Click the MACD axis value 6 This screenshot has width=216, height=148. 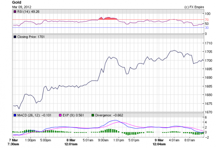tap(206, 117)
